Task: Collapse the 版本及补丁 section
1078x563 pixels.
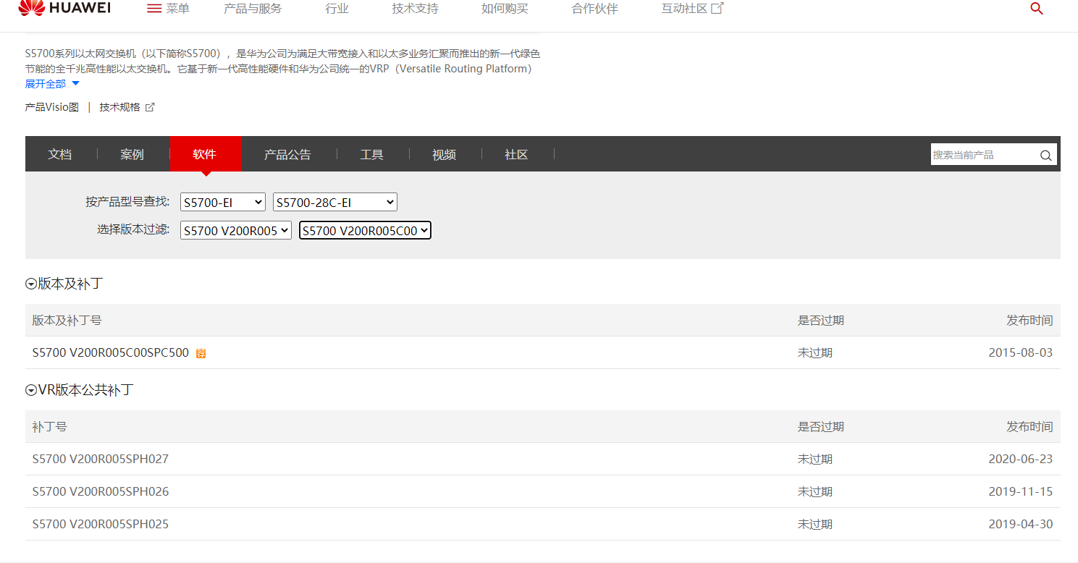Action: click(30, 283)
